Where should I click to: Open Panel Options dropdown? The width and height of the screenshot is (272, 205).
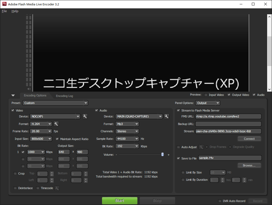point(208,103)
